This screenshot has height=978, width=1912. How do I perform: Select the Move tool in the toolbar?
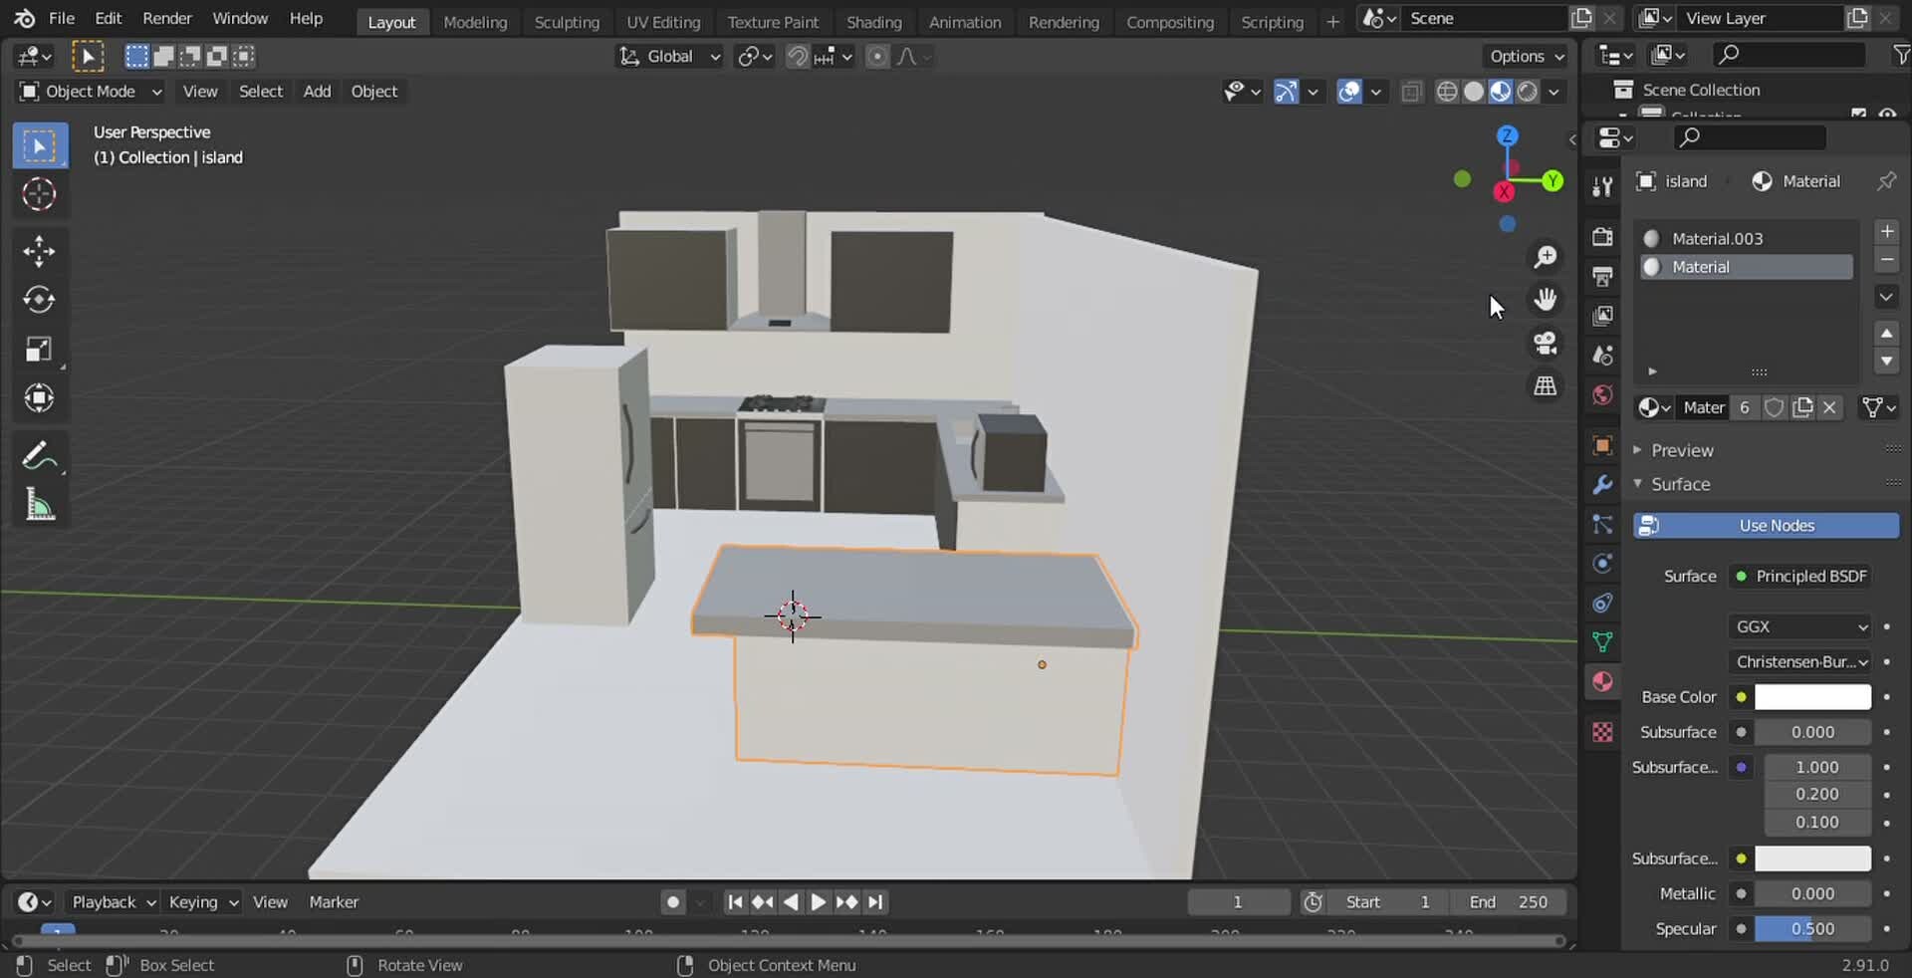[40, 251]
